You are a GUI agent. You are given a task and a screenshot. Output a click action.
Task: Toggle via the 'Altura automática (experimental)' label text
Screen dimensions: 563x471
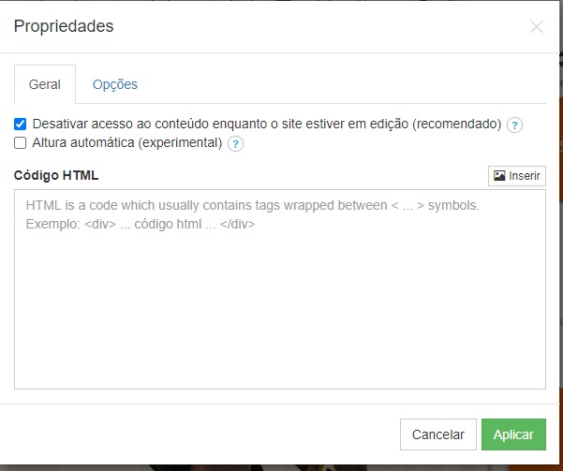127,143
